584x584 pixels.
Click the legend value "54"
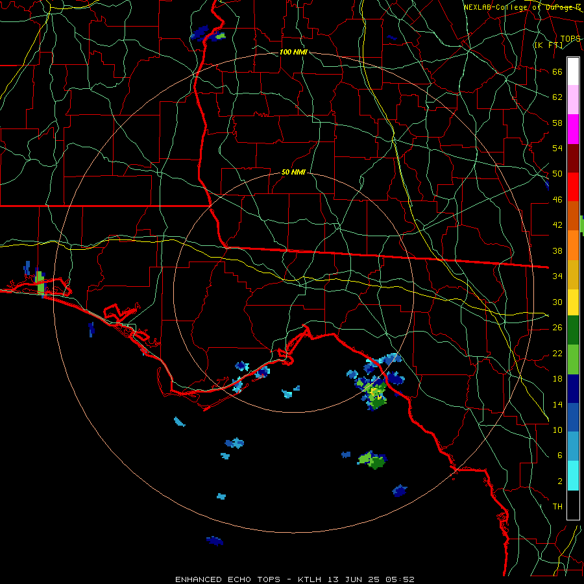click(557, 148)
